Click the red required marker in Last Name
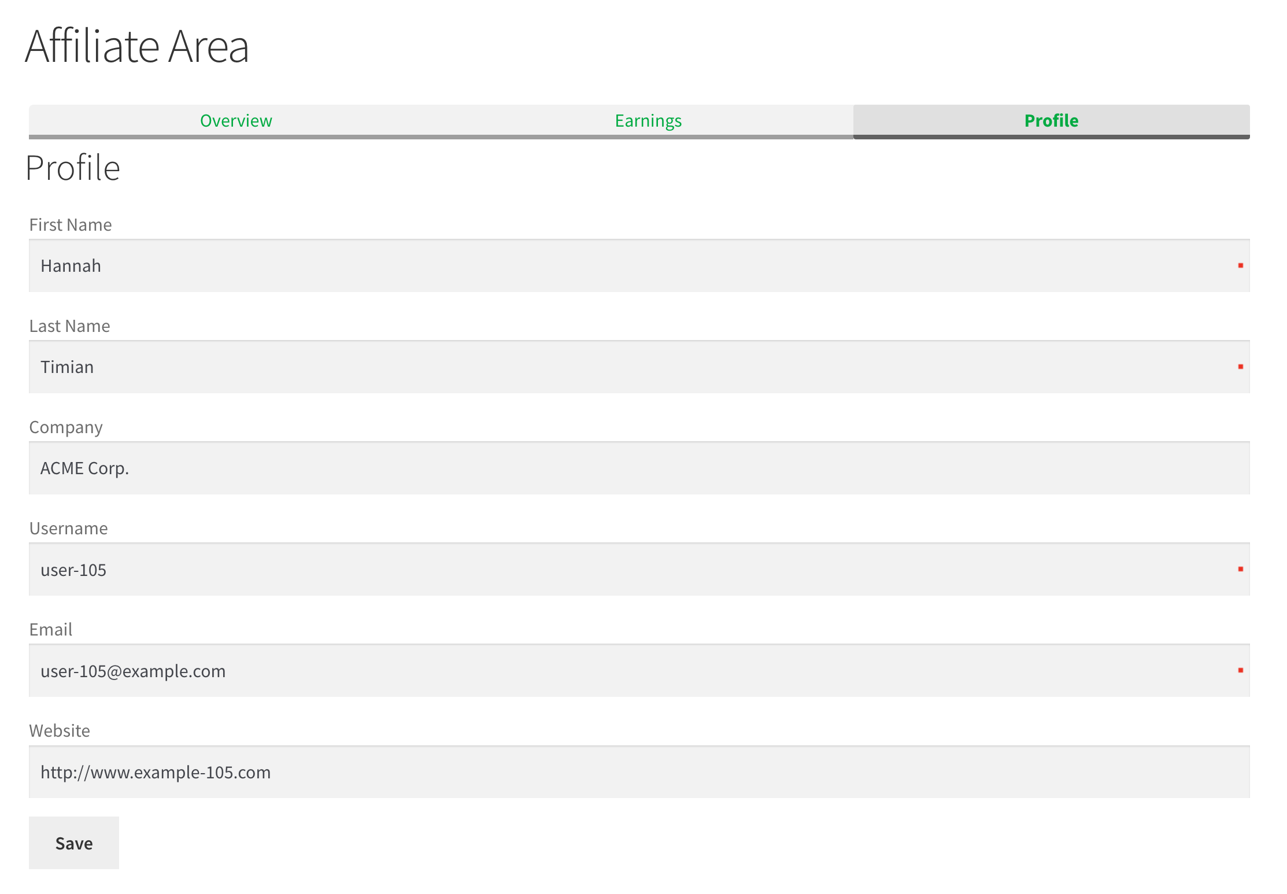 [x=1240, y=367]
